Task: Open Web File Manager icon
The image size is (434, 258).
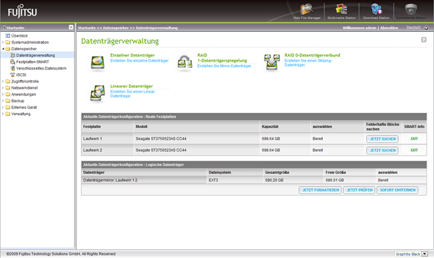Action: tap(307, 9)
